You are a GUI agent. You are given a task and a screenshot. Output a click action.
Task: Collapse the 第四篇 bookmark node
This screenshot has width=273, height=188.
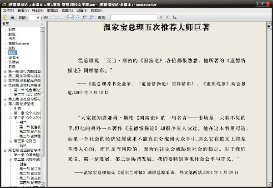(x=5, y=85)
